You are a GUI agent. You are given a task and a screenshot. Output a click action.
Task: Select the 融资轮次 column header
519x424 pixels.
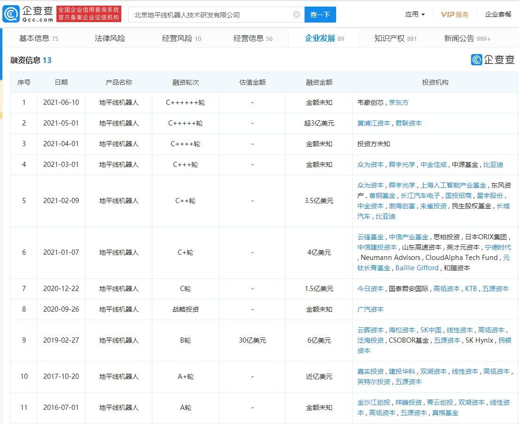pos(185,82)
